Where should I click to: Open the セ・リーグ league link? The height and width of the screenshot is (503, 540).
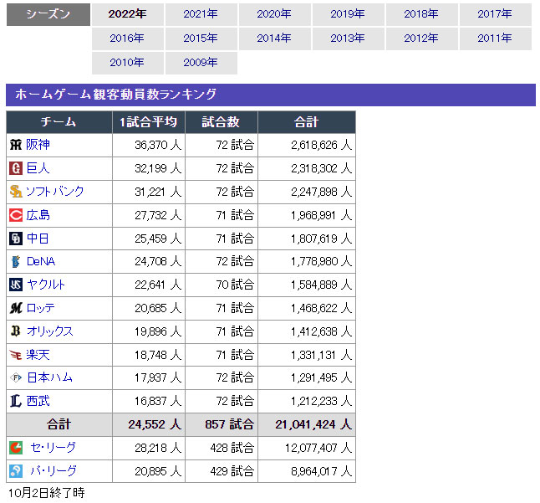[x=53, y=448]
